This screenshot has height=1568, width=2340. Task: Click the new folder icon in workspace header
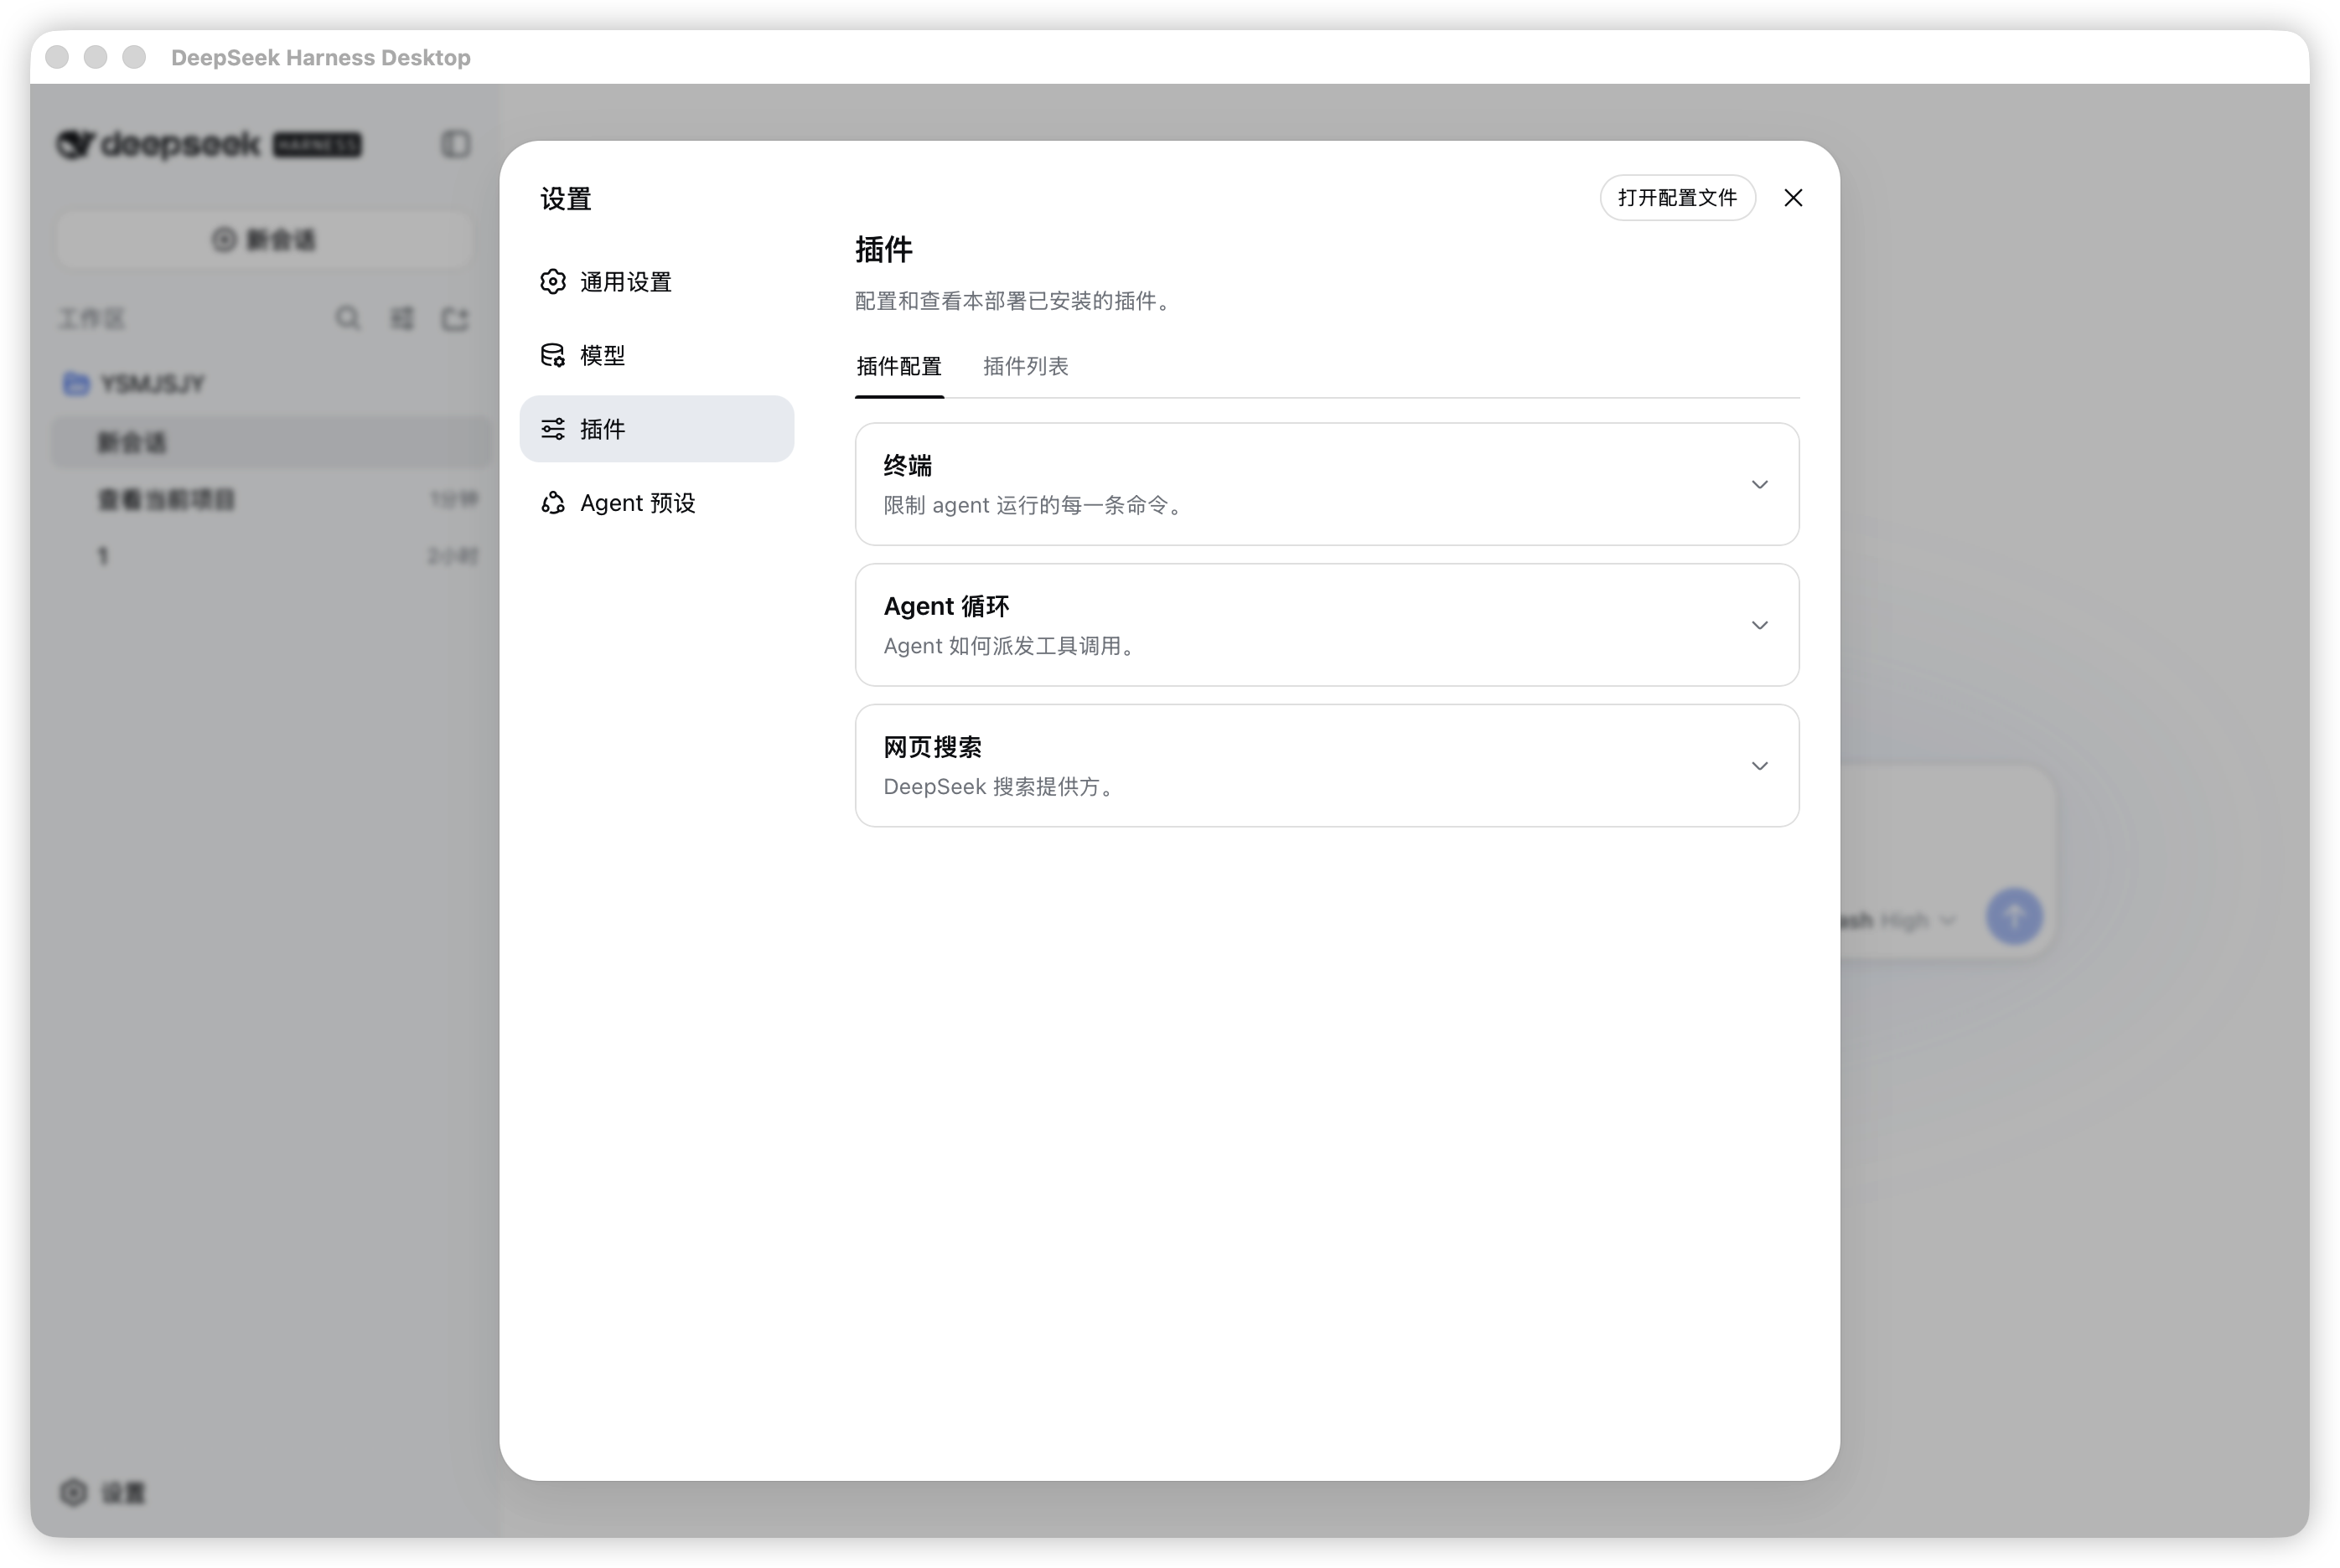coord(455,318)
